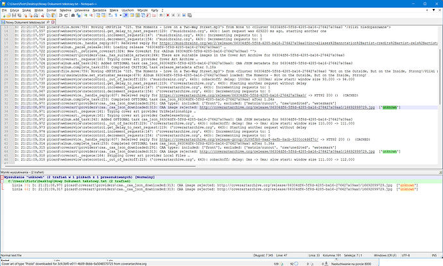Copy selection using the toolbar Copy icon
Screen dimensions: 443x266
(x=48, y=15)
